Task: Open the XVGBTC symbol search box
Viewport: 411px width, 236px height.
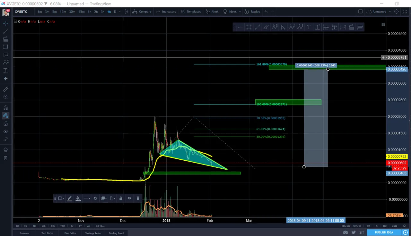Action: (23, 12)
